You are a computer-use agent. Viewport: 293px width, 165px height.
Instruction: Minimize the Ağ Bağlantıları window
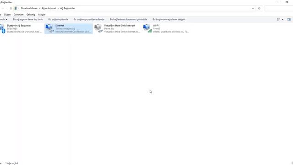(x=278, y=2)
